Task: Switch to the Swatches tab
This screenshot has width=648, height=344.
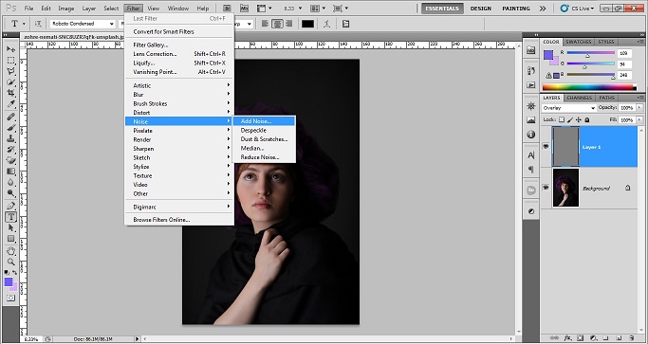Action: tap(578, 42)
